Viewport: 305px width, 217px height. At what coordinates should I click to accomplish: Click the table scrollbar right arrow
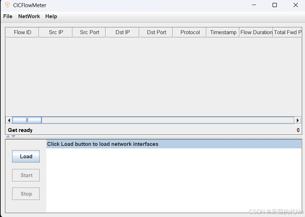click(x=298, y=120)
